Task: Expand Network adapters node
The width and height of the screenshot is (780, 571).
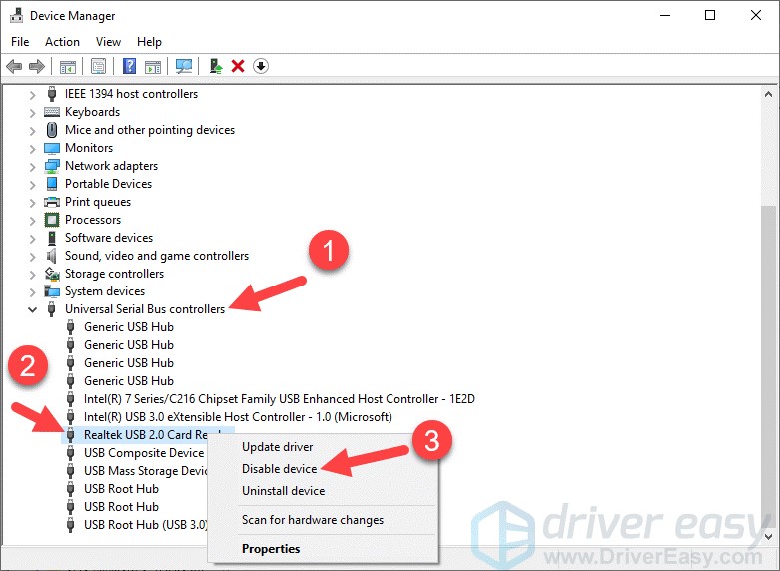Action: [x=32, y=166]
